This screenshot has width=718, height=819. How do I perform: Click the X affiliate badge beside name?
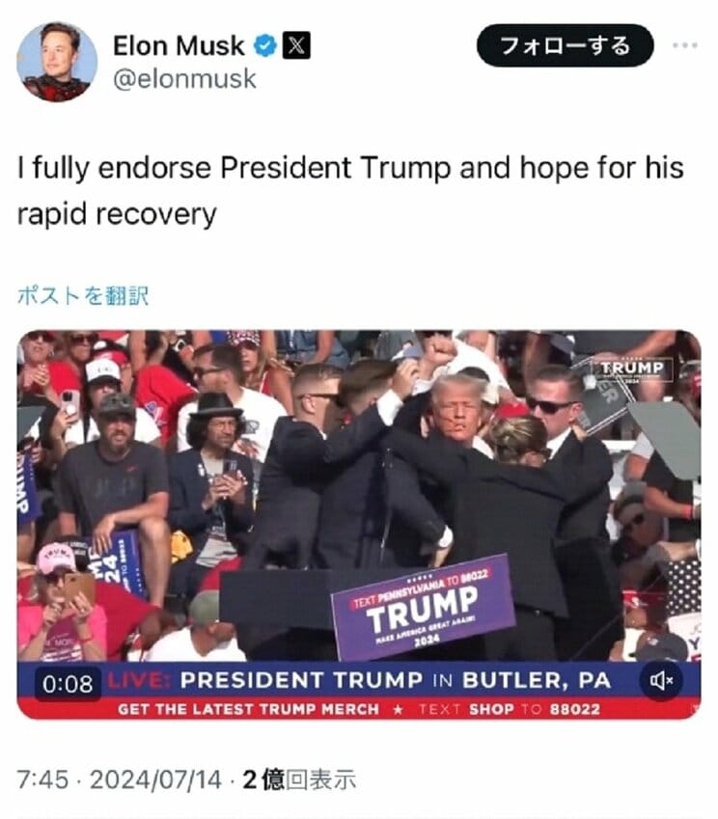coord(296,45)
